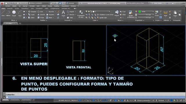This screenshot has height=104, width=186.
Task: Open the Universal dropdown in title bar
Action: pyautogui.click(x=72, y=3)
